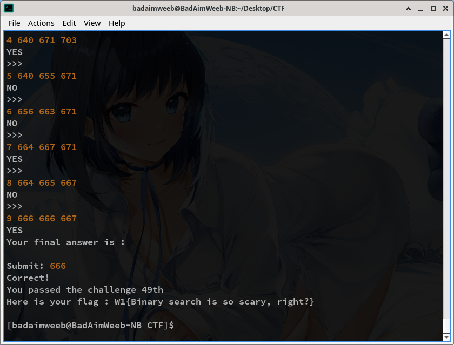Click the YES under '7 664 667 671'
Image resolution: width=454 pixels, height=345 pixels.
point(15,159)
